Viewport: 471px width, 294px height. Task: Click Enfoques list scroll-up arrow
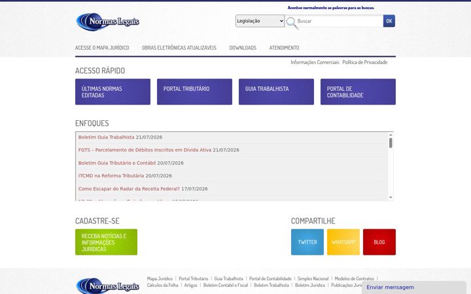[x=391, y=135]
